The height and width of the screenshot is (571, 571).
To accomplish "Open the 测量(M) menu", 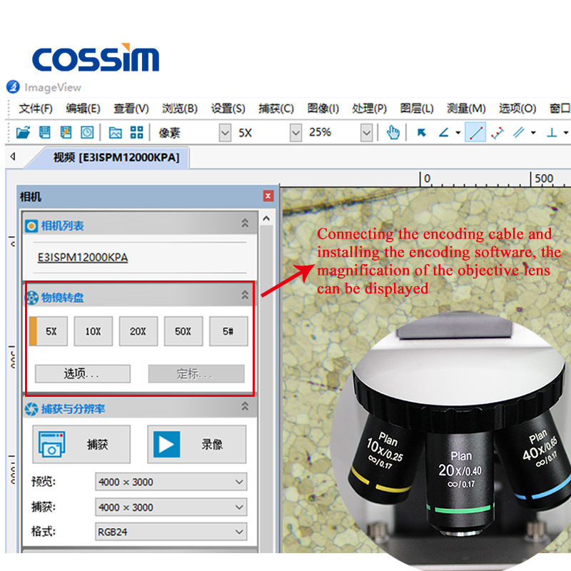I will pos(466,108).
